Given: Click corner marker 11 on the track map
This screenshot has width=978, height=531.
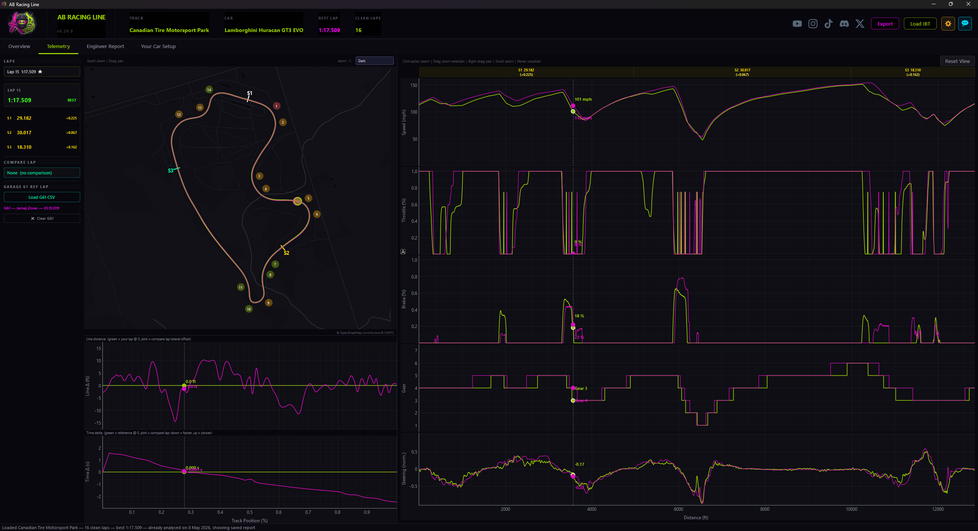Looking at the screenshot, I should pyautogui.click(x=241, y=287).
